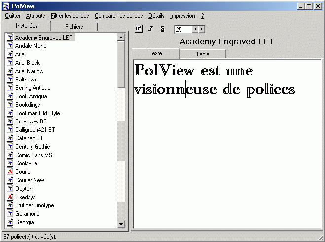The height and width of the screenshot is (242, 325).
Task: Open the Filtrer les polices menu
Action: pos(70,16)
